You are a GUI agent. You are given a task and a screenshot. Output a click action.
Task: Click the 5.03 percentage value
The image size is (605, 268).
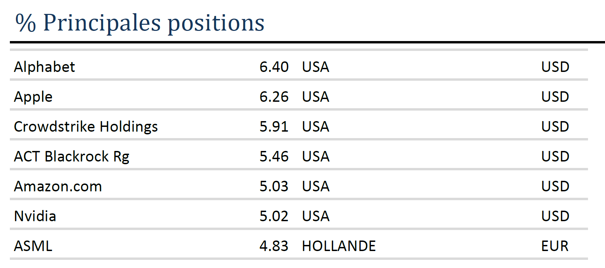pos(274,186)
